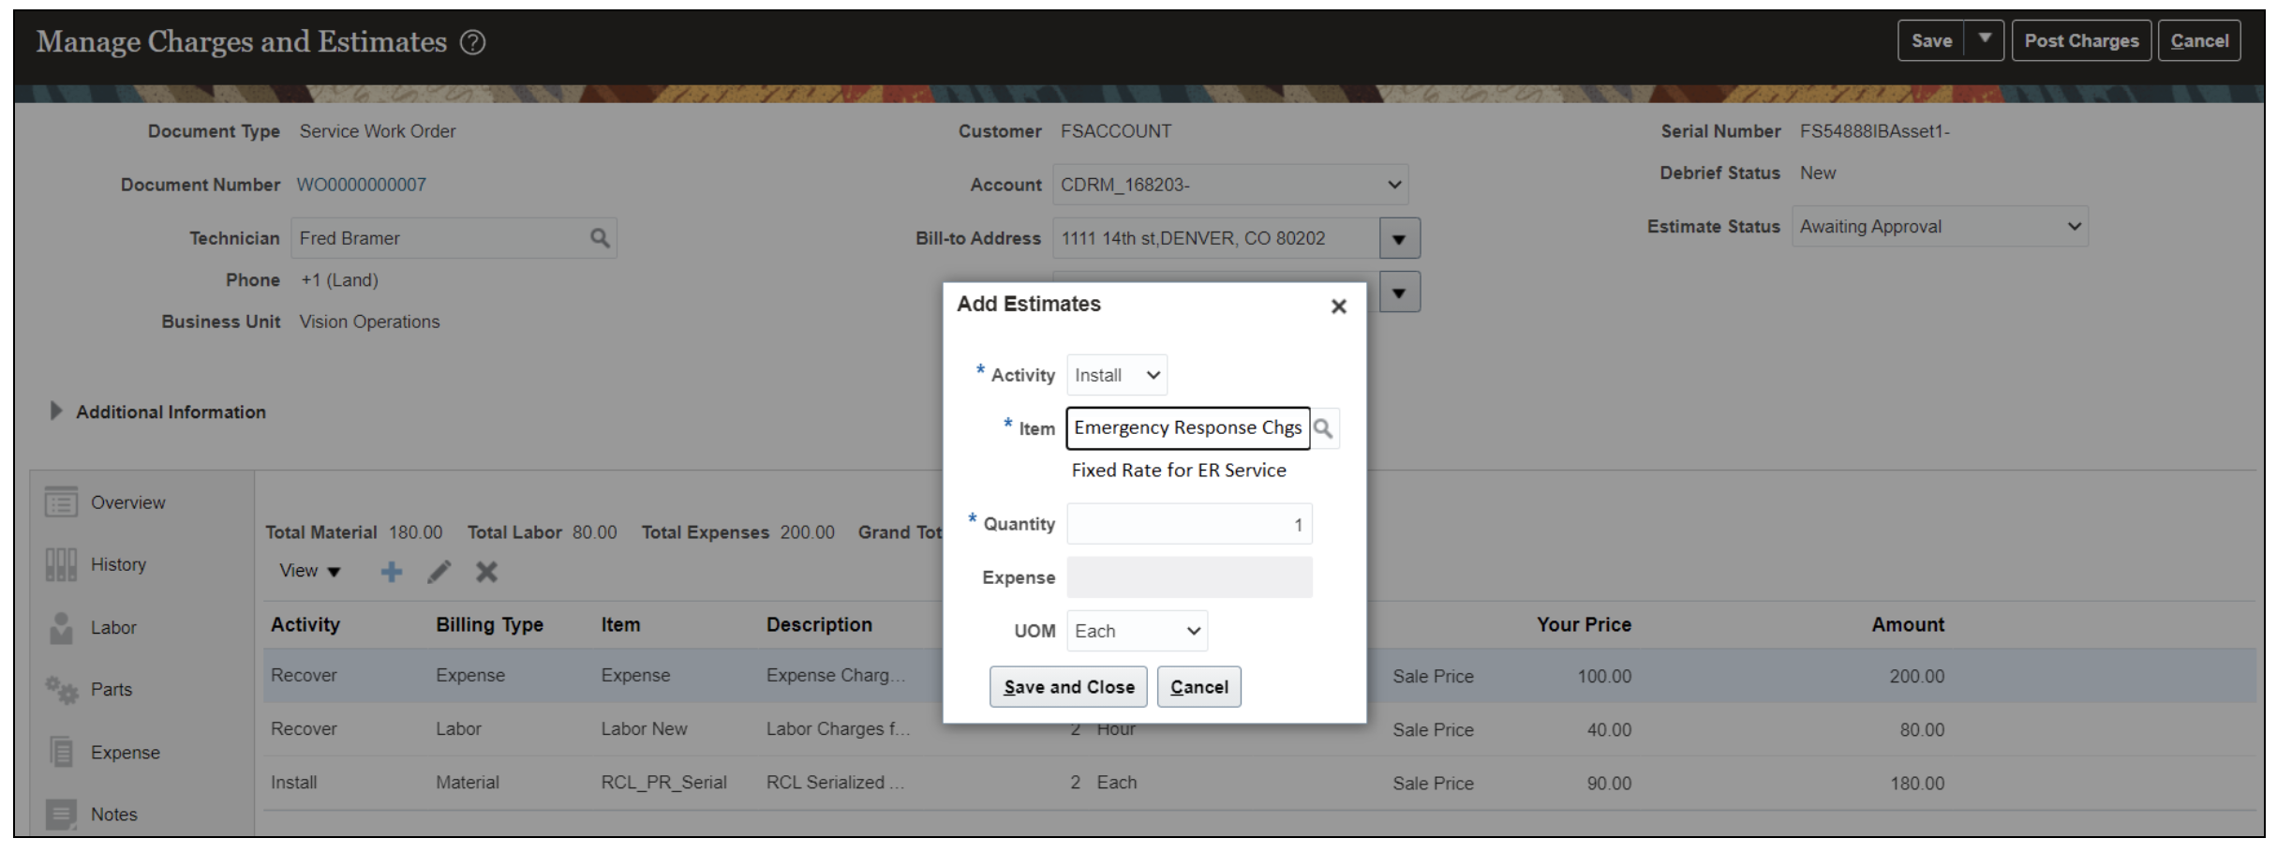Open document number WO0000000007 link
This screenshot has width=2277, height=853.
click(x=361, y=185)
